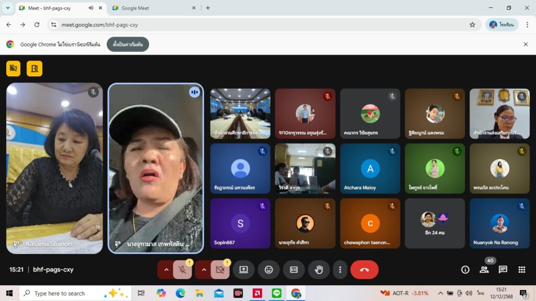
Task: Click the Present now screen share icon
Action: pos(243,270)
